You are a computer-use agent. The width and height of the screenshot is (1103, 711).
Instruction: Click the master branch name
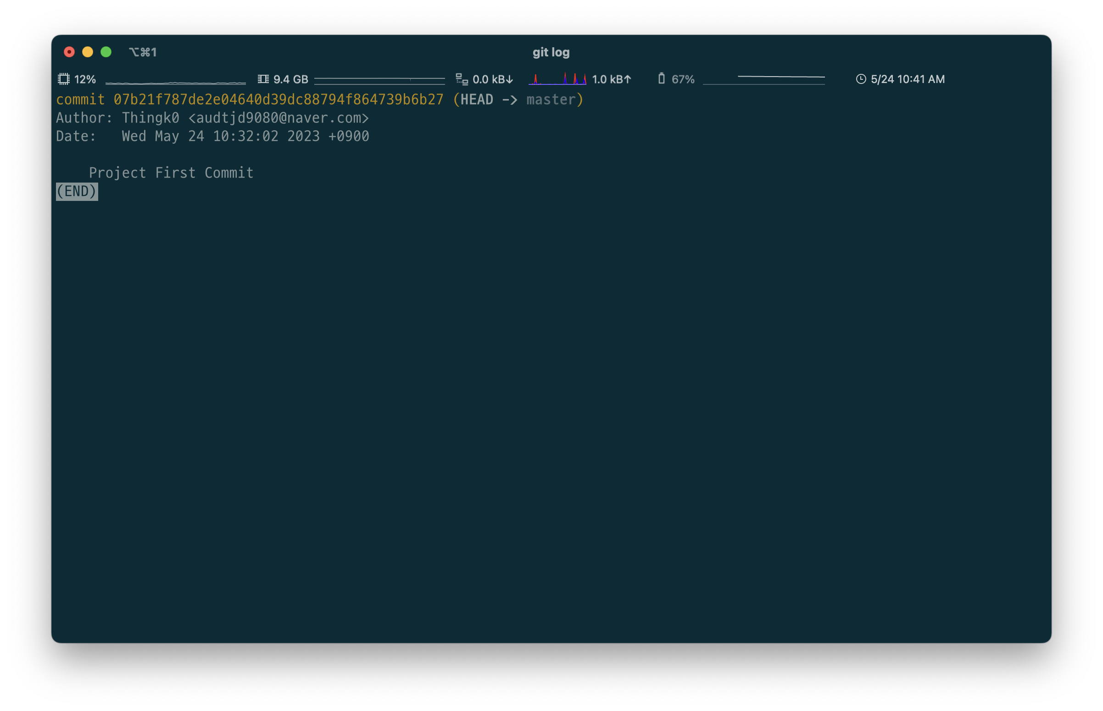[x=551, y=100]
